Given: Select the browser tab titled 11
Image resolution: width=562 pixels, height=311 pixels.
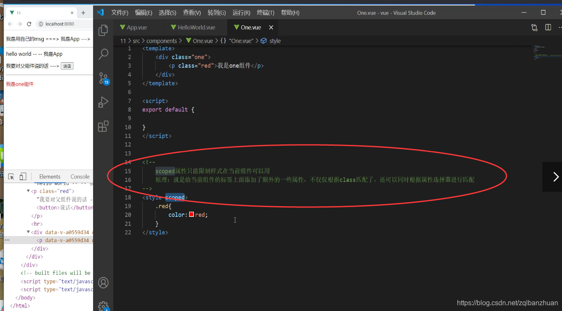Looking at the screenshot, I should click(41, 13).
